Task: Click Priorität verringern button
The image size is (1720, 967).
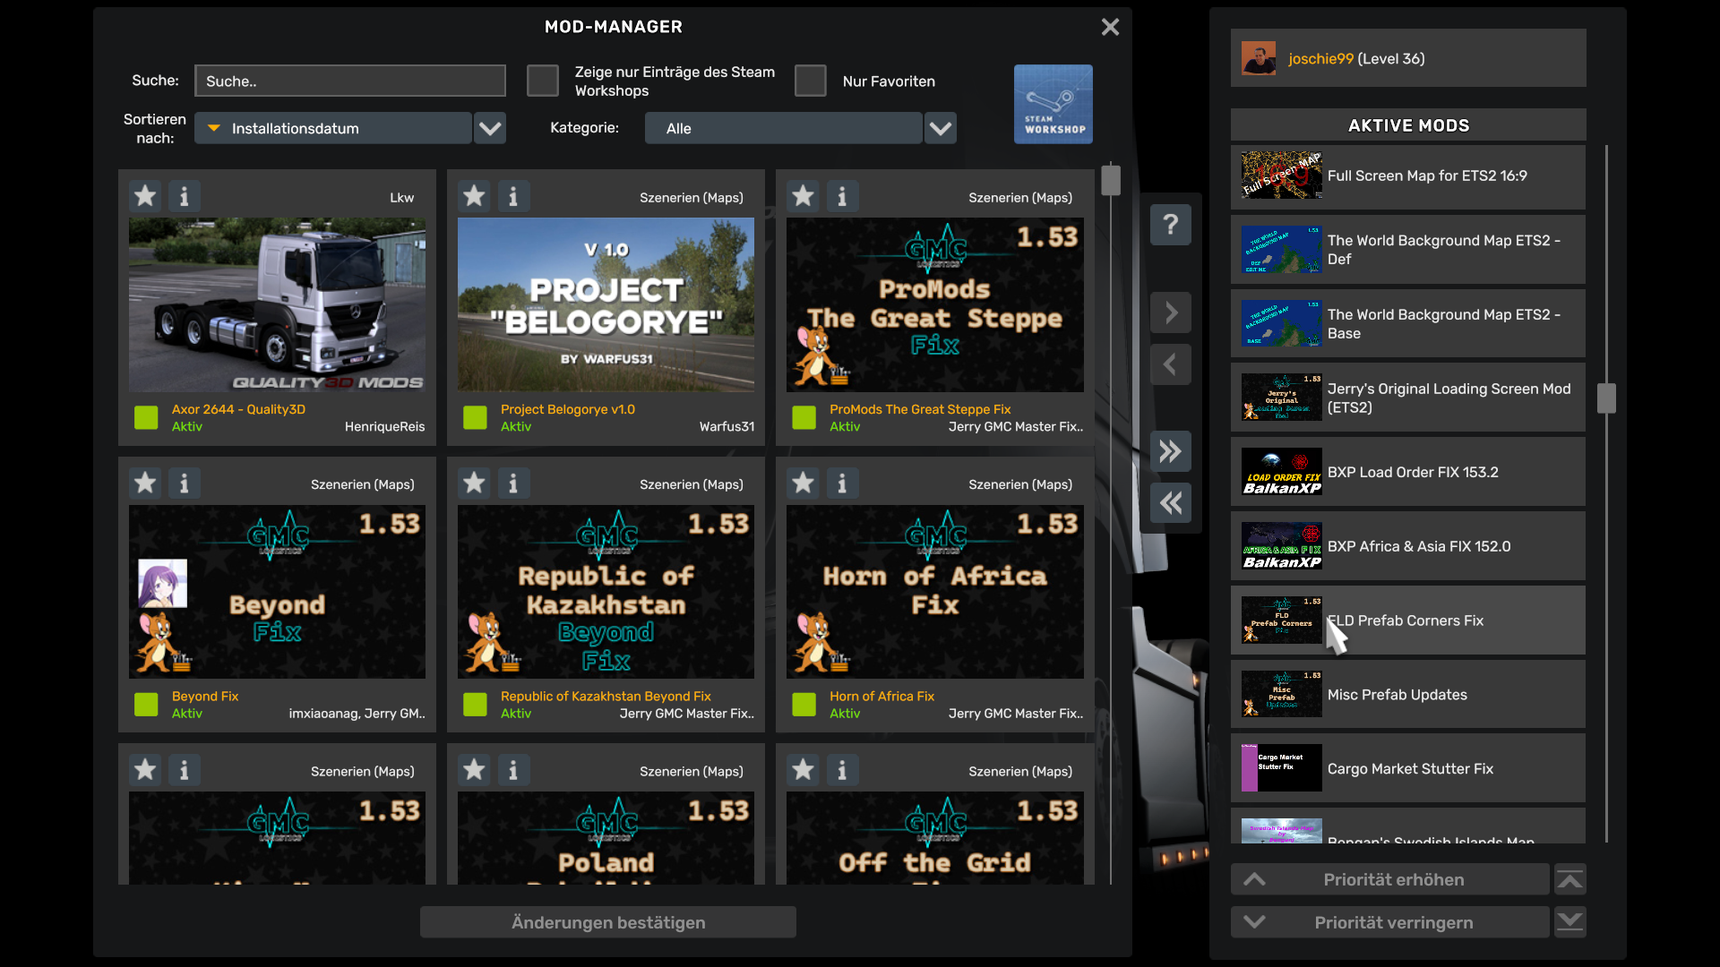Action: tap(1389, 922)
